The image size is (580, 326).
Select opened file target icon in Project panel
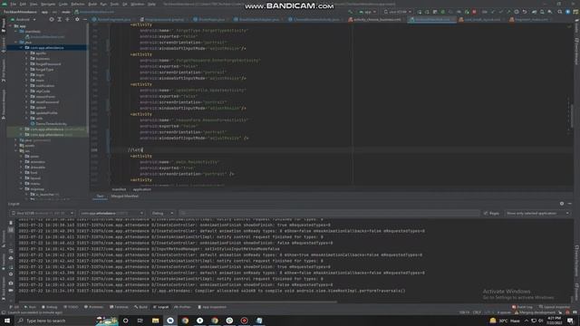(x=52, y=19)
